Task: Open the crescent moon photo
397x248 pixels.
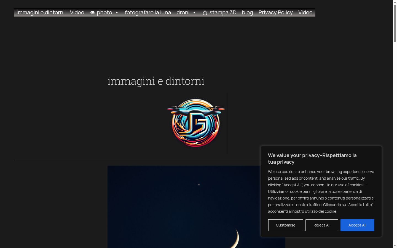Action: pyautogui.click(x=184, y=207)
